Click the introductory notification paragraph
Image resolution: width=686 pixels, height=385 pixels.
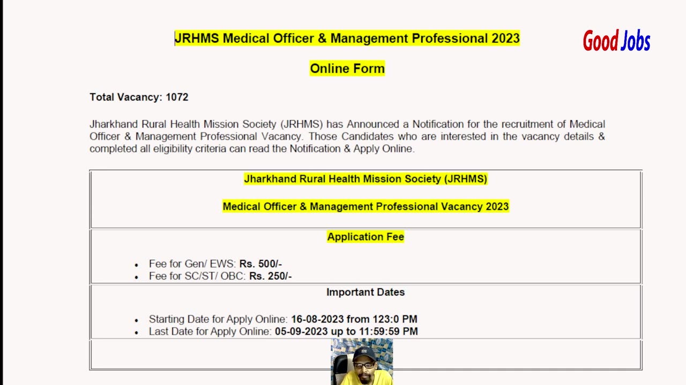tap(347, 136)
